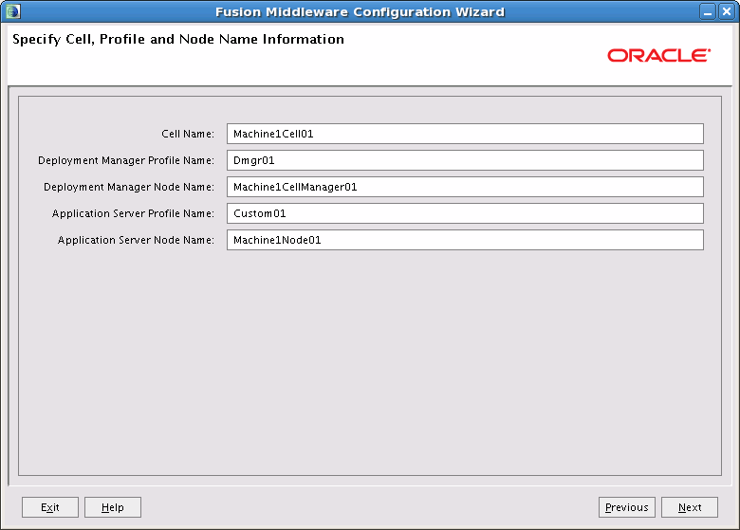This screenshot has height=530, width=740.
Task: Edit the Deployment Manager Profile Name field
Action: [x=465, y=160]
